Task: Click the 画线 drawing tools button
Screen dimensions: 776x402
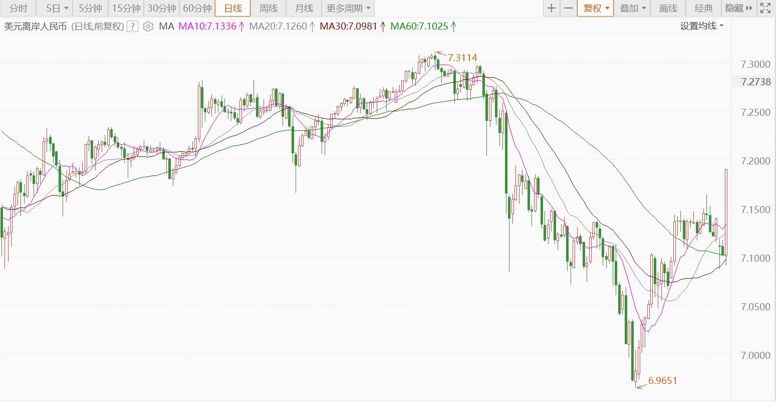Action: coord(668,8)
